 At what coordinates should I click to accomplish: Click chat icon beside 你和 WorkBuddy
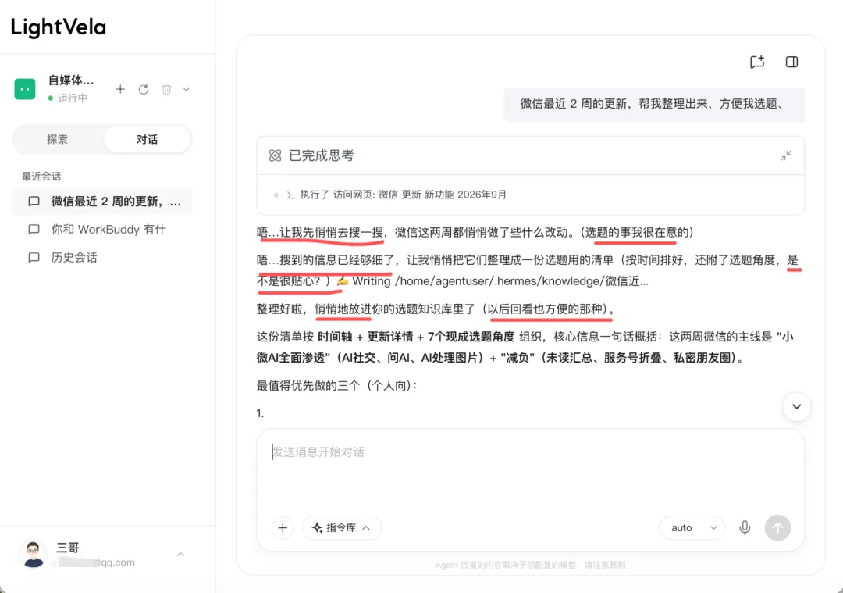point(34,230)
